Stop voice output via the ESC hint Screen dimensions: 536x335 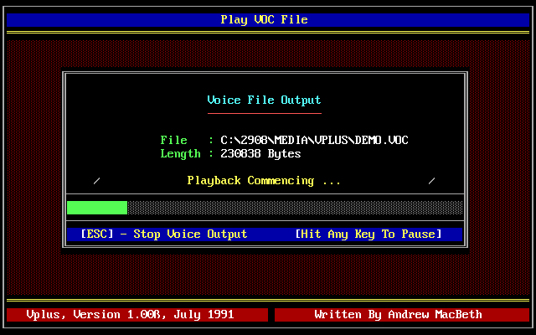[x=164, y=234]
